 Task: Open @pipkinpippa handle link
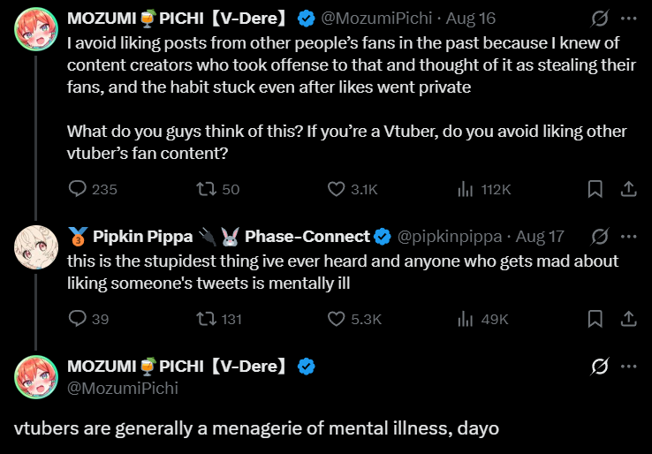(450, 237)
